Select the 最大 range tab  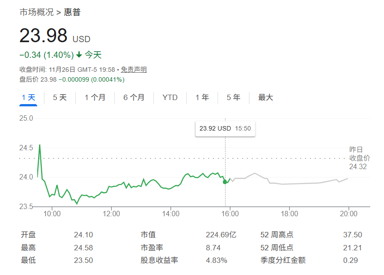pos(266,97)
